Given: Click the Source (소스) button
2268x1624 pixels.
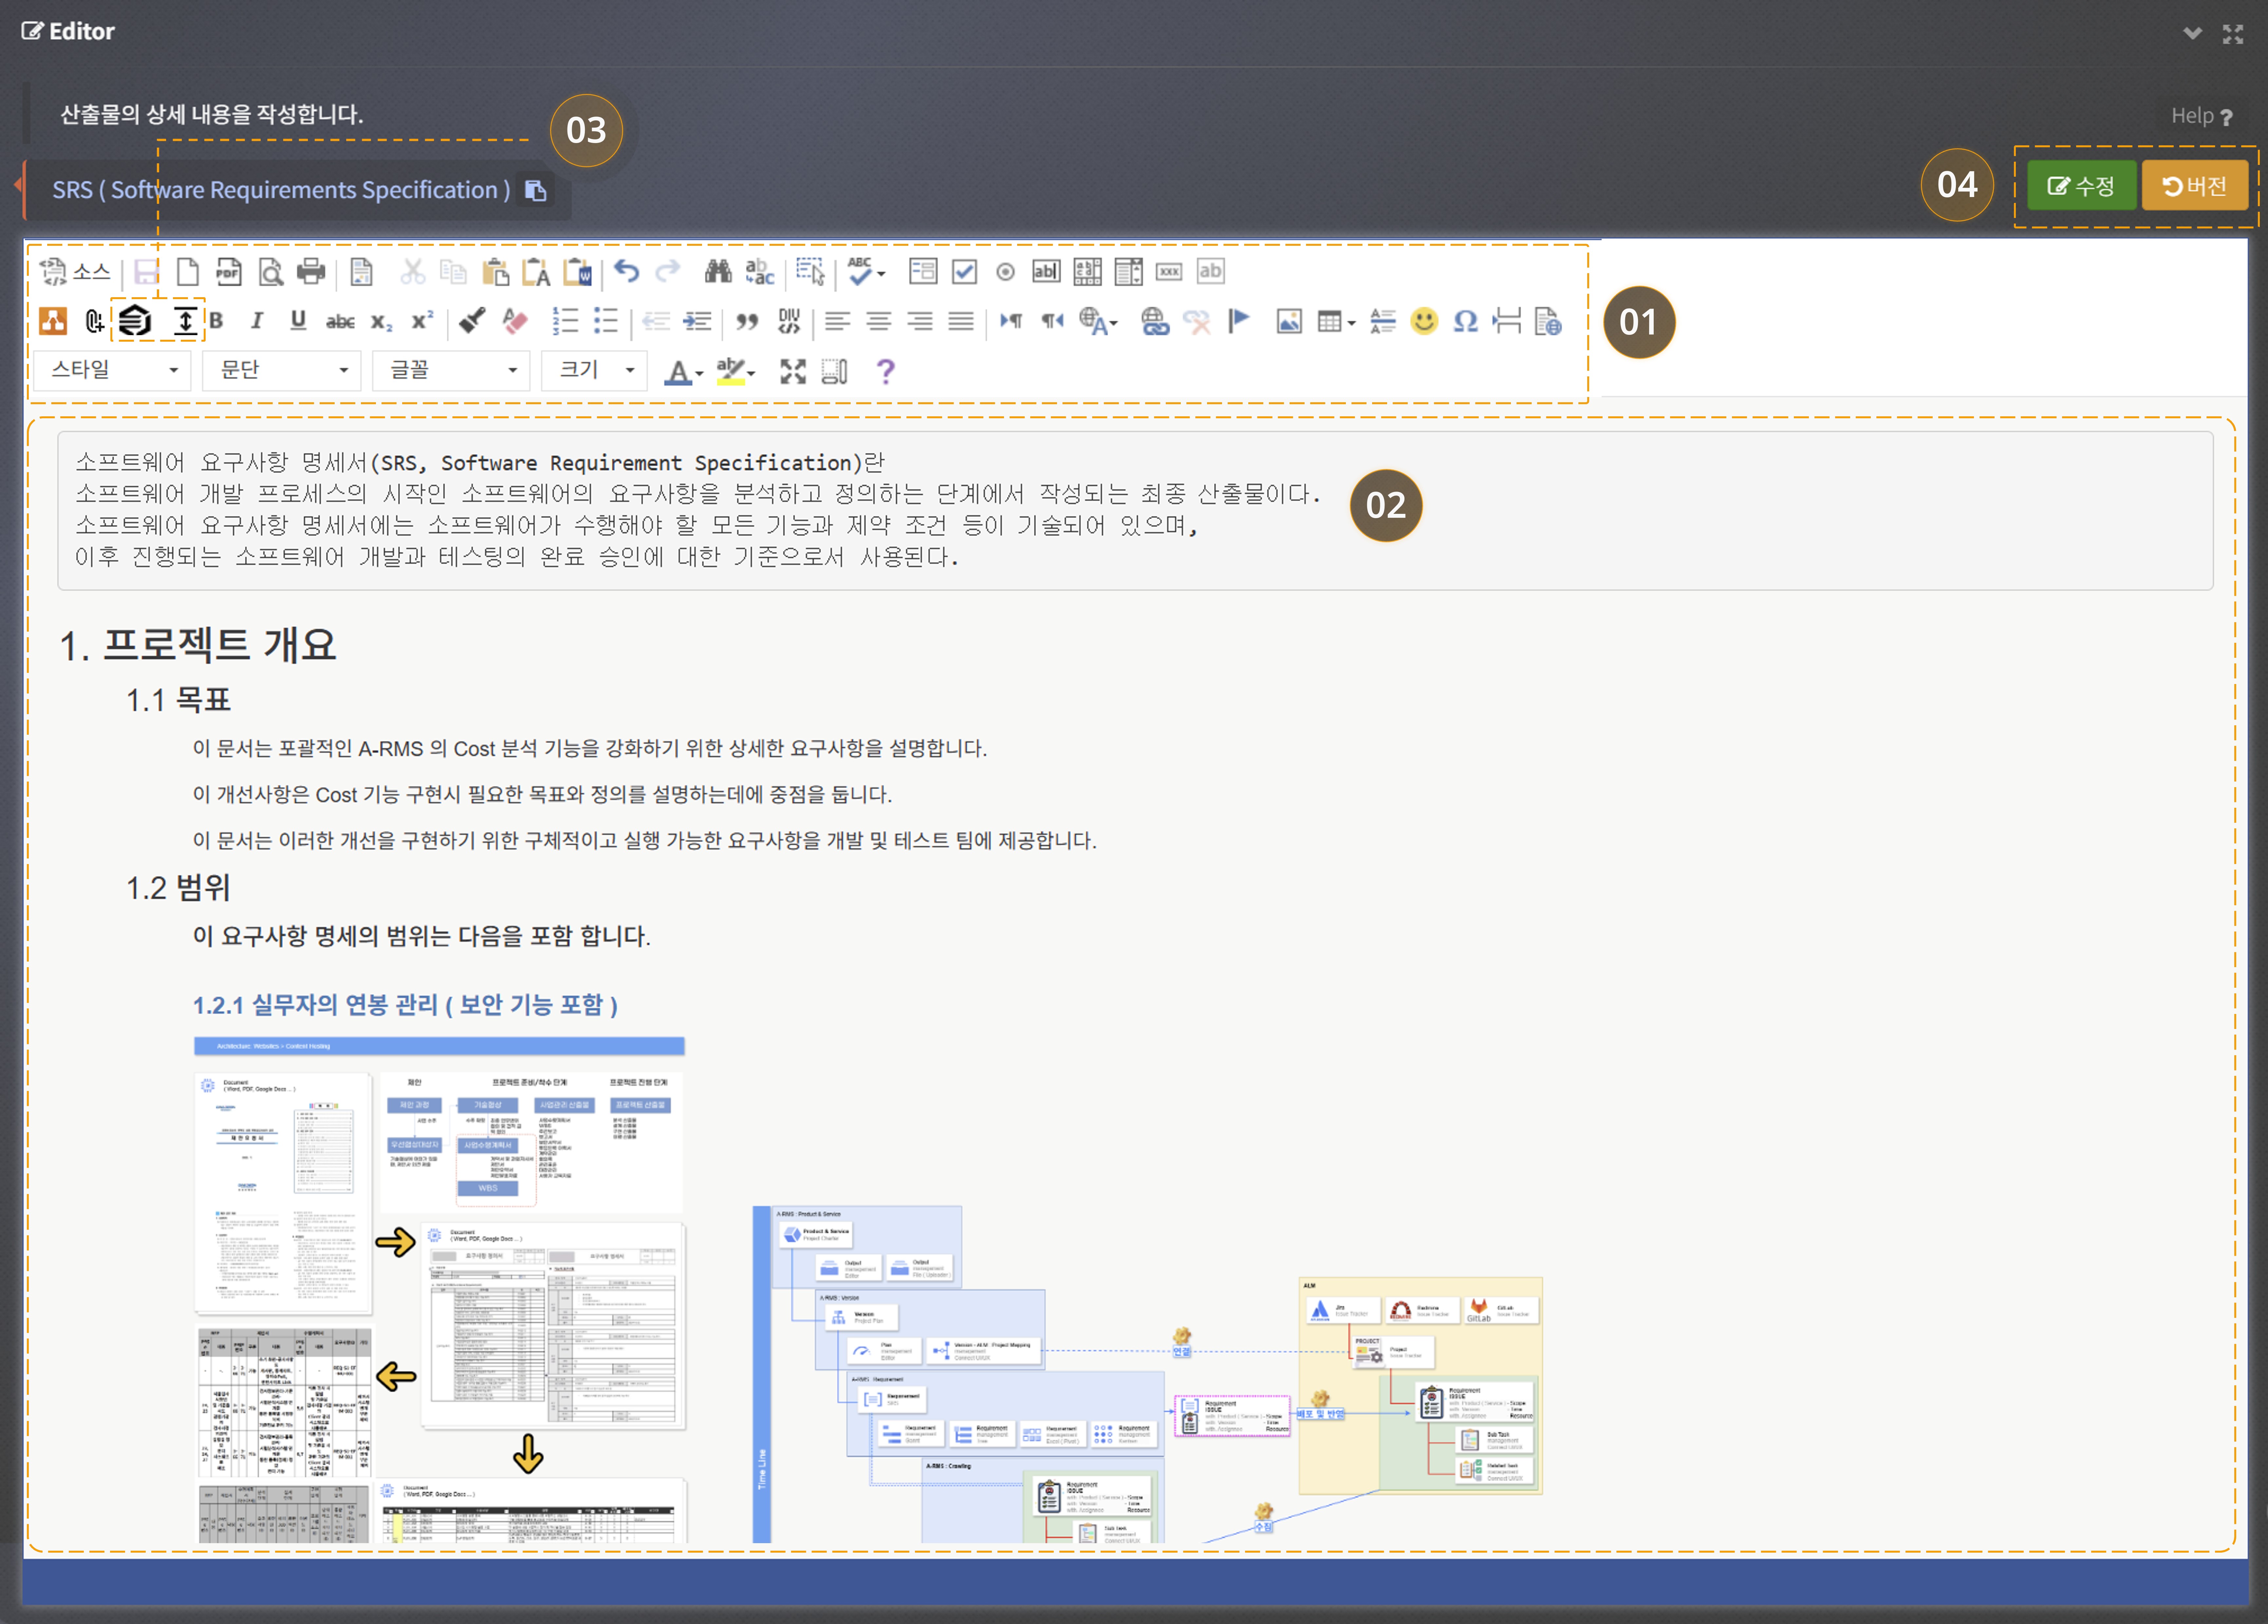Looking at the screenshot, I should (75, 271).
